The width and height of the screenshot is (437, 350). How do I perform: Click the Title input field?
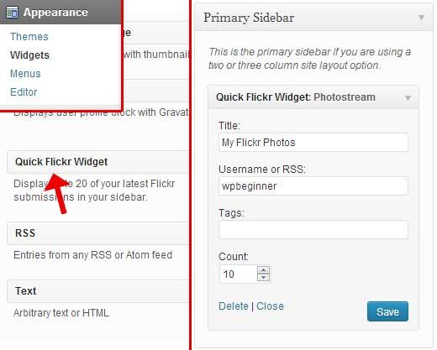[x=313, y=143]
